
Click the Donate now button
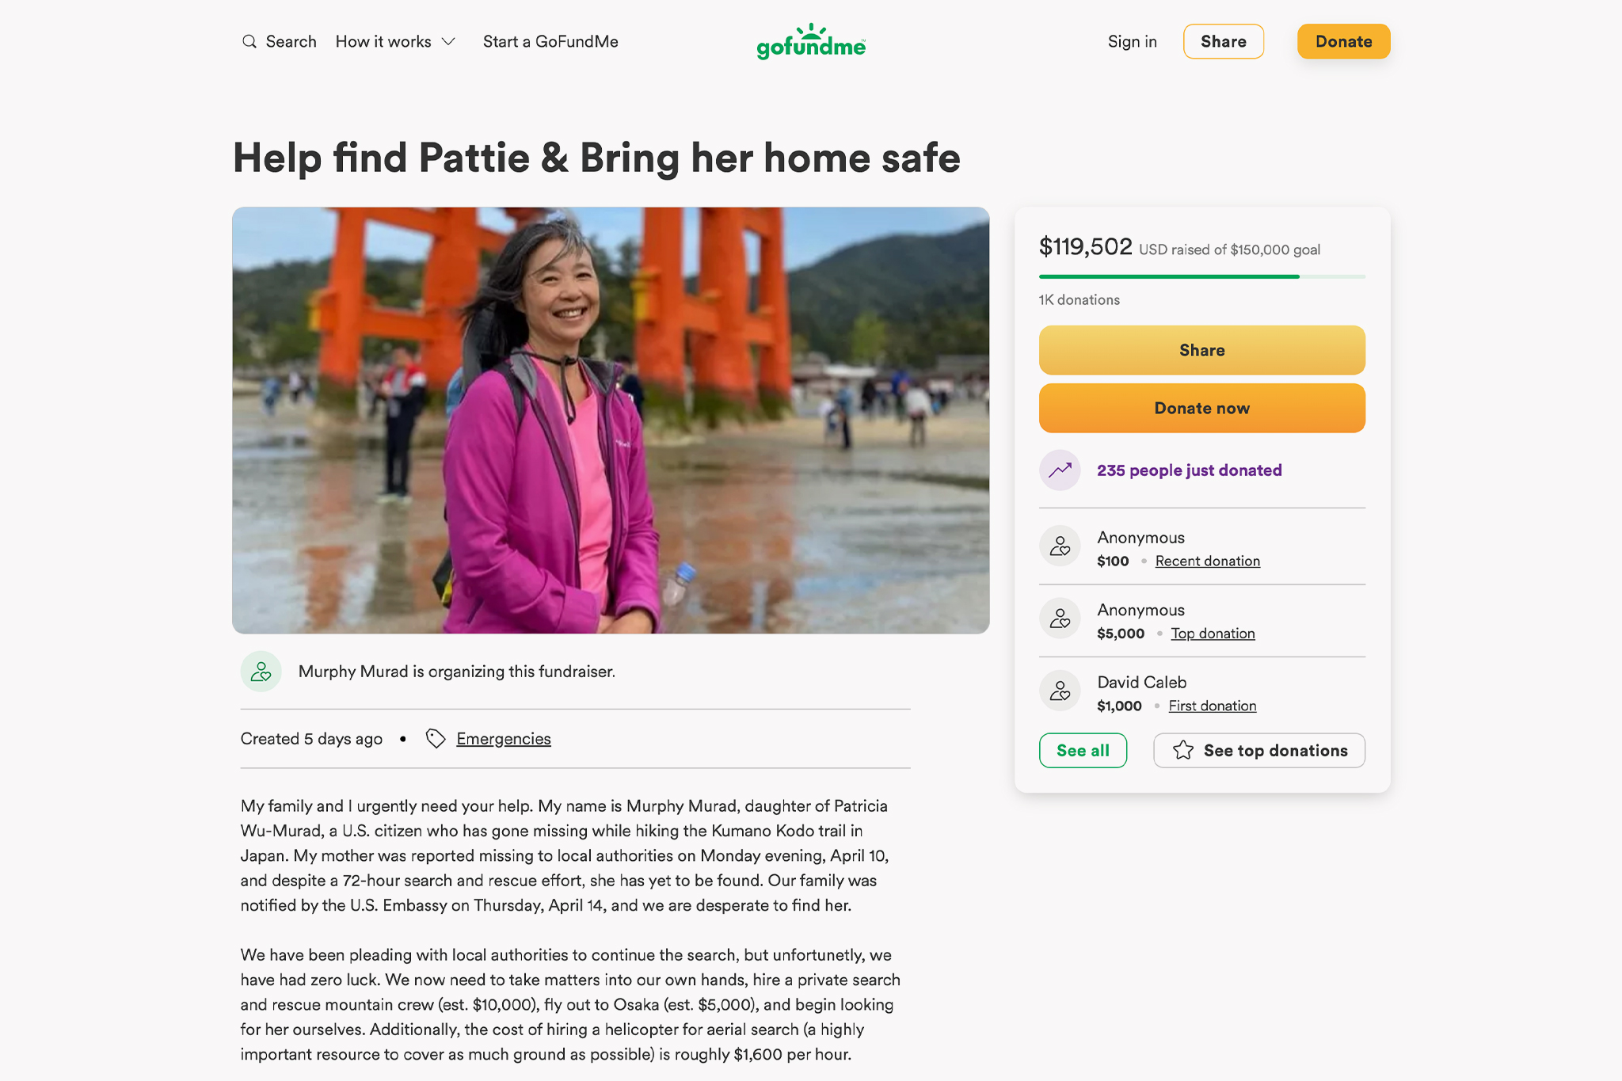1201,409
